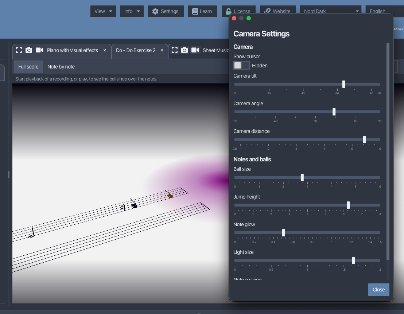Image resolution: width=404 pixels, height=314 pixels.
Task: Click video camera icon on Sheet Music tab
Action: pyautogui.click(x=195, y=50)
